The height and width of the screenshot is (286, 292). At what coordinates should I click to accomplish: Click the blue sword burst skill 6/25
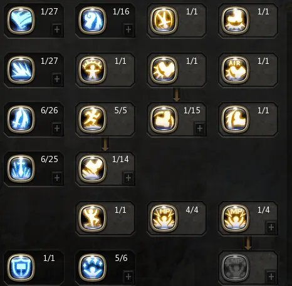[x=21, y=168]
